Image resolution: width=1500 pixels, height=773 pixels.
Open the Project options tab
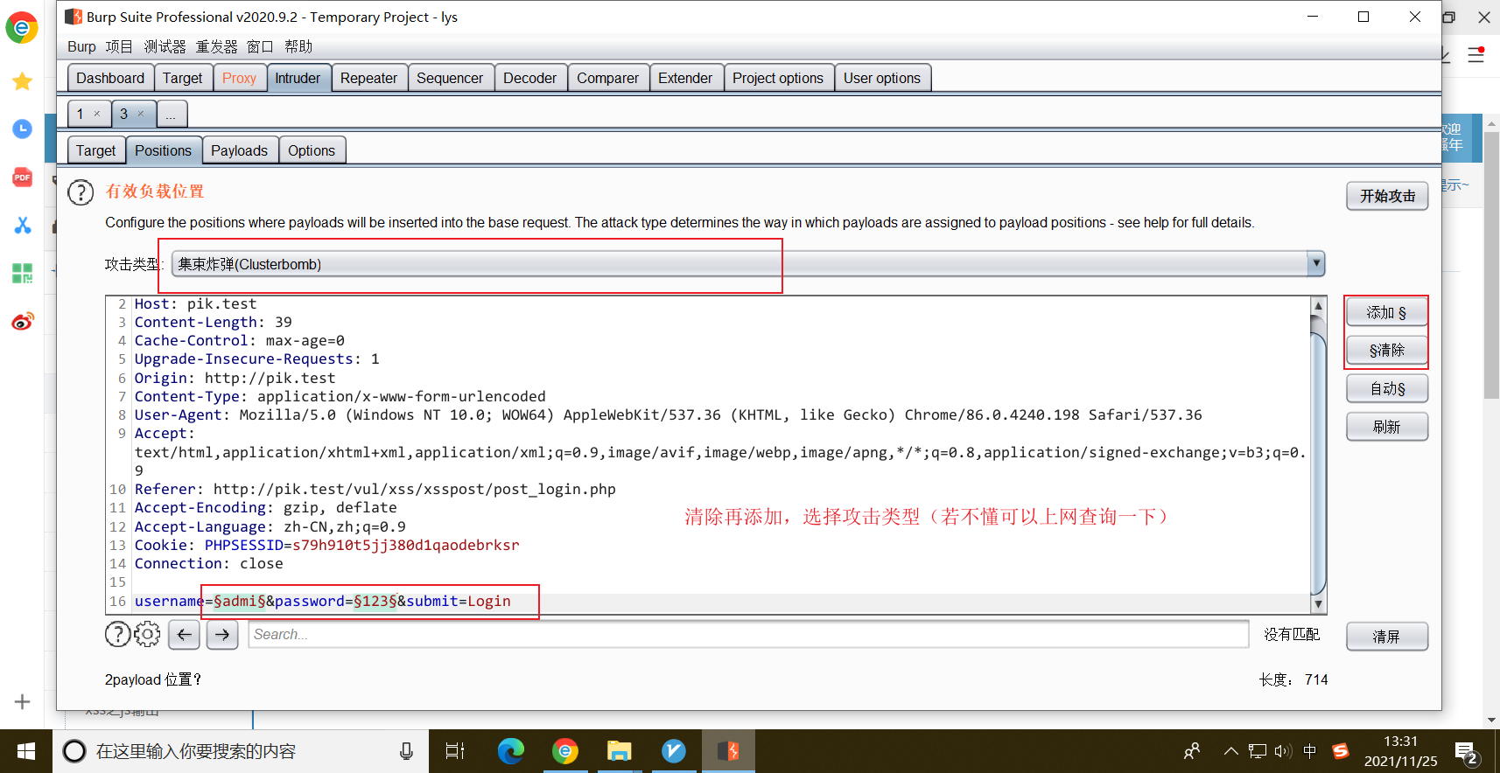coord(778,78)
